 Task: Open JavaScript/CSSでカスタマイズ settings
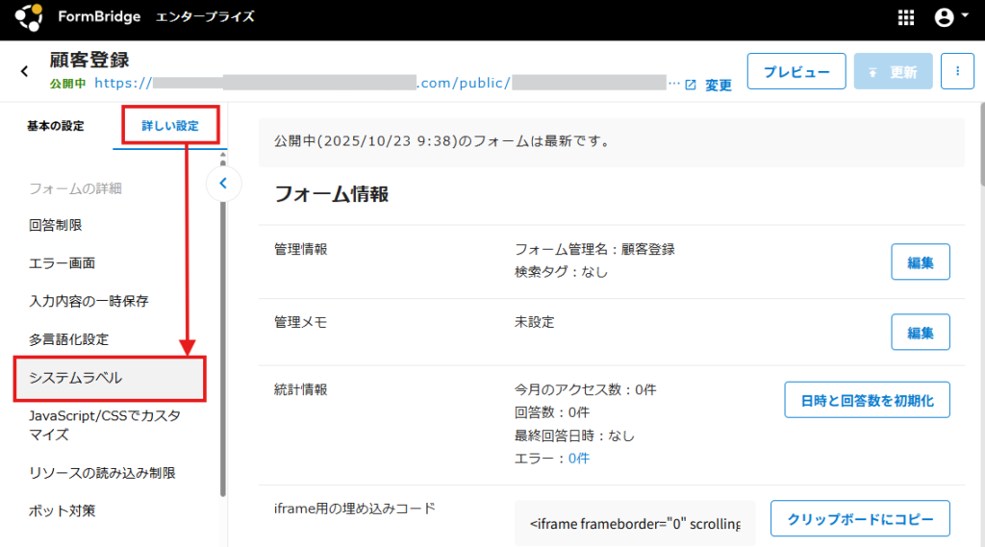click(x=104, y=425)
